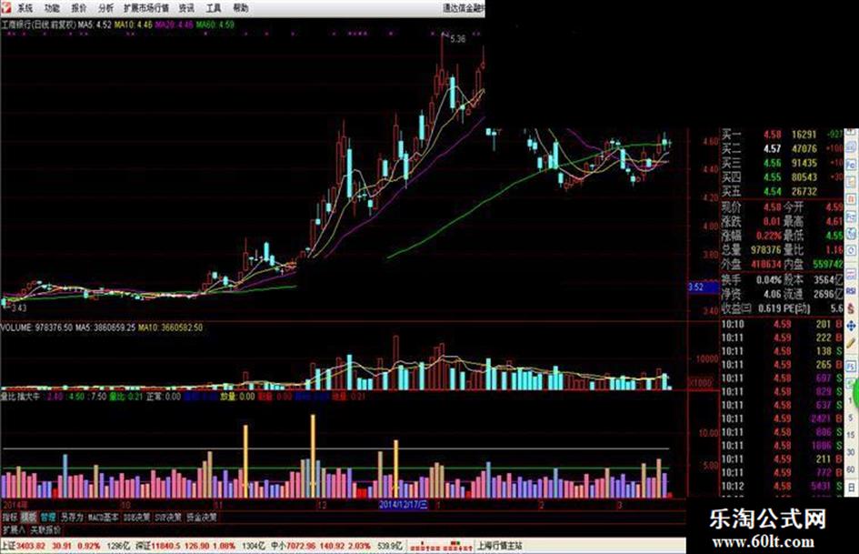Click the 买一 bid row at 4.58
Viewport: 859px width, 554px height.
(x=782, y=135)
